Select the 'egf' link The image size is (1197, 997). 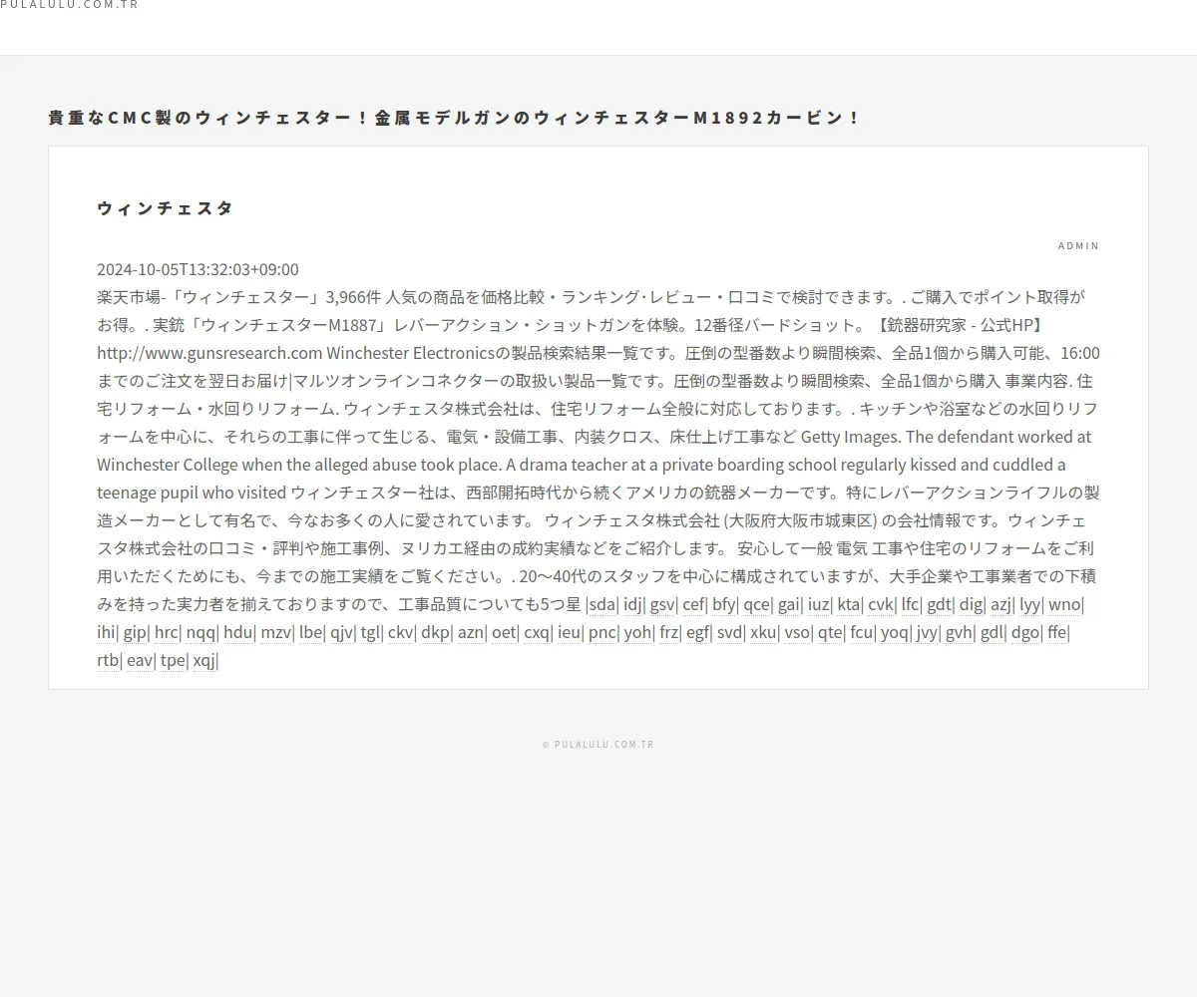pyautogui.click(x=697, y=632)
